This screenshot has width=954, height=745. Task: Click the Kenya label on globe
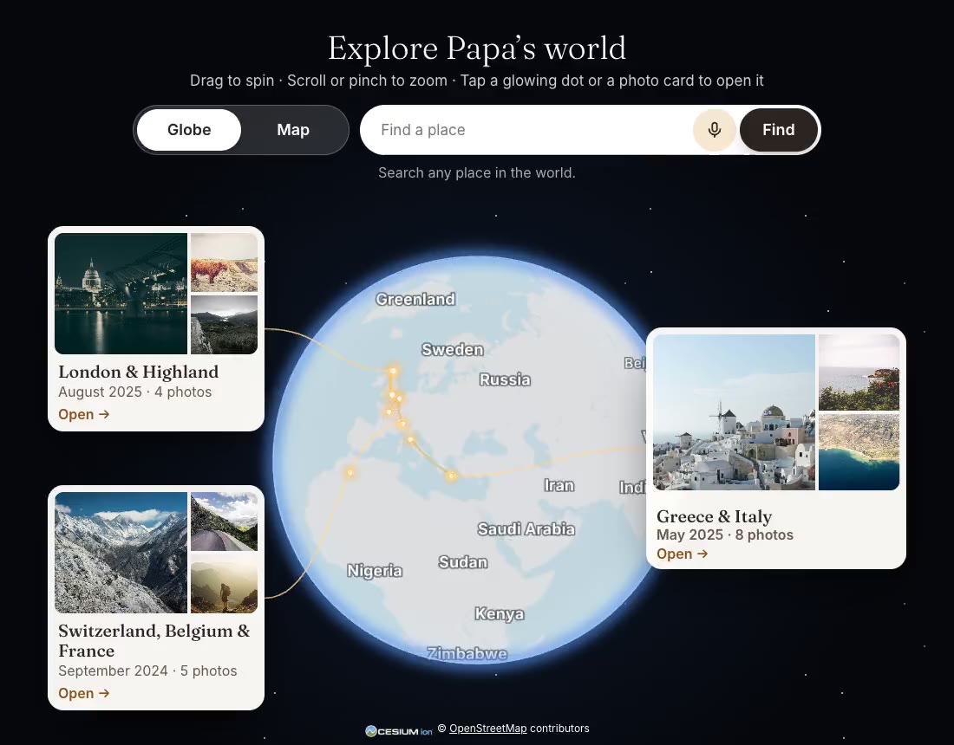pyautogui.click(x=500, y=613)
